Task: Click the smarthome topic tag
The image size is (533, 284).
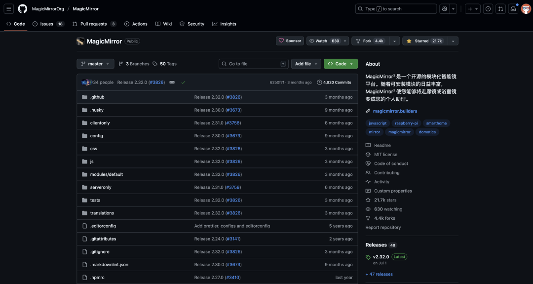Action: click(436, 123)
